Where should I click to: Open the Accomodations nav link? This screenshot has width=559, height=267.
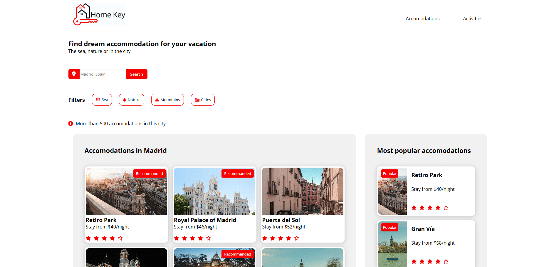click(422, 19)
